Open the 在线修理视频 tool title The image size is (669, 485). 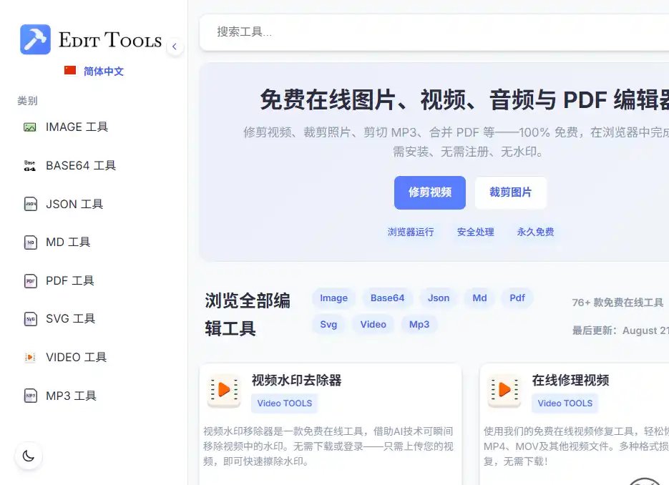pos(570,380)
